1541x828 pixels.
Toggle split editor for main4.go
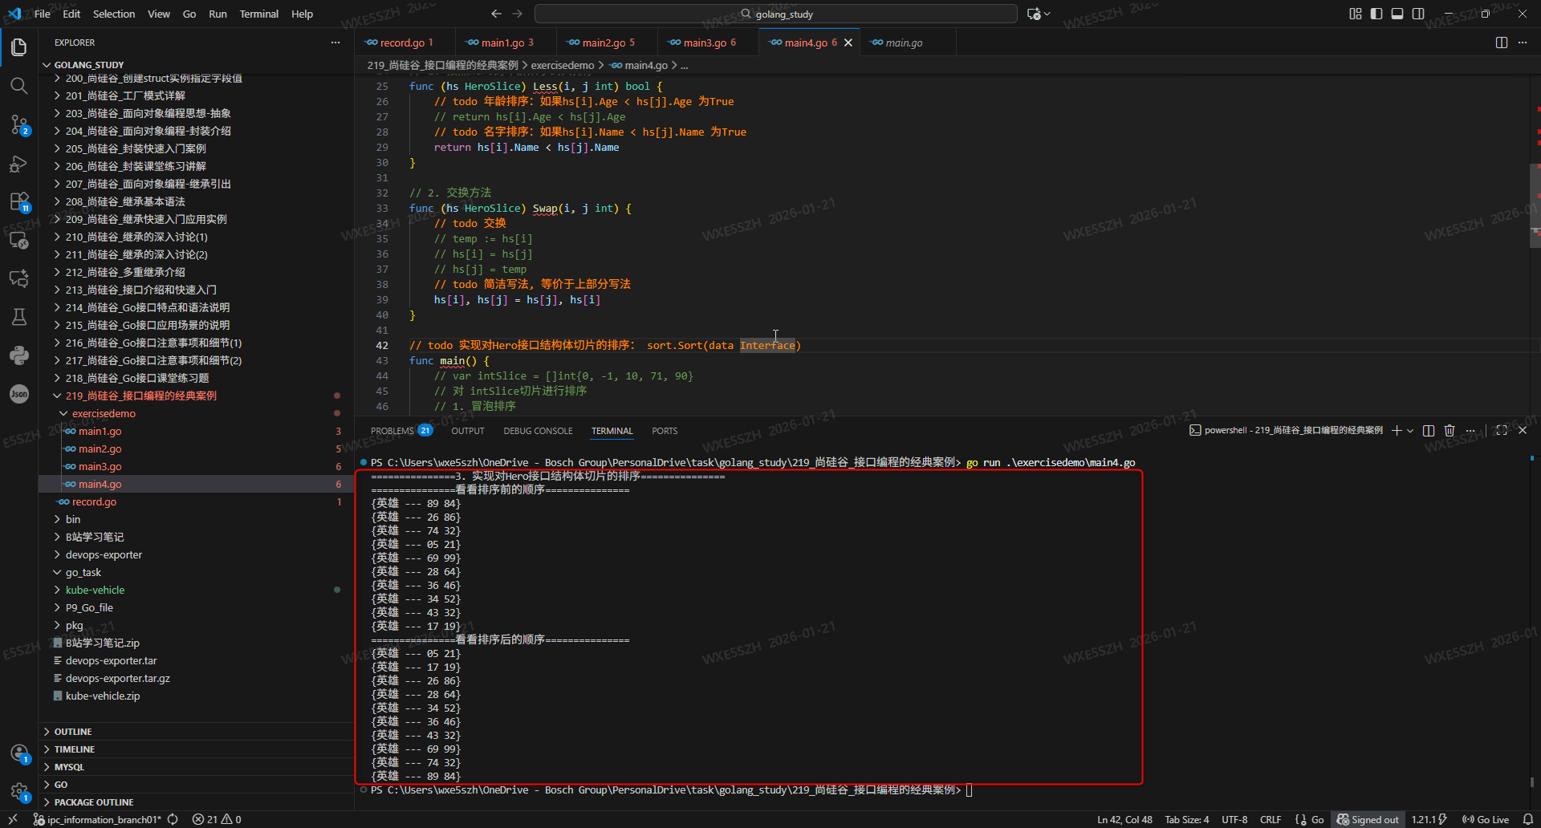[x=1502, y=43]
